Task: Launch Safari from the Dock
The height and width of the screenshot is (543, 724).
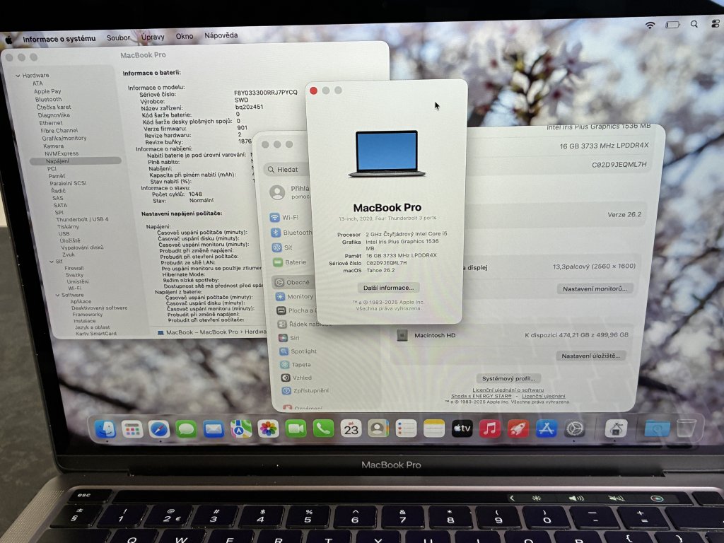Action: [159, 429]
